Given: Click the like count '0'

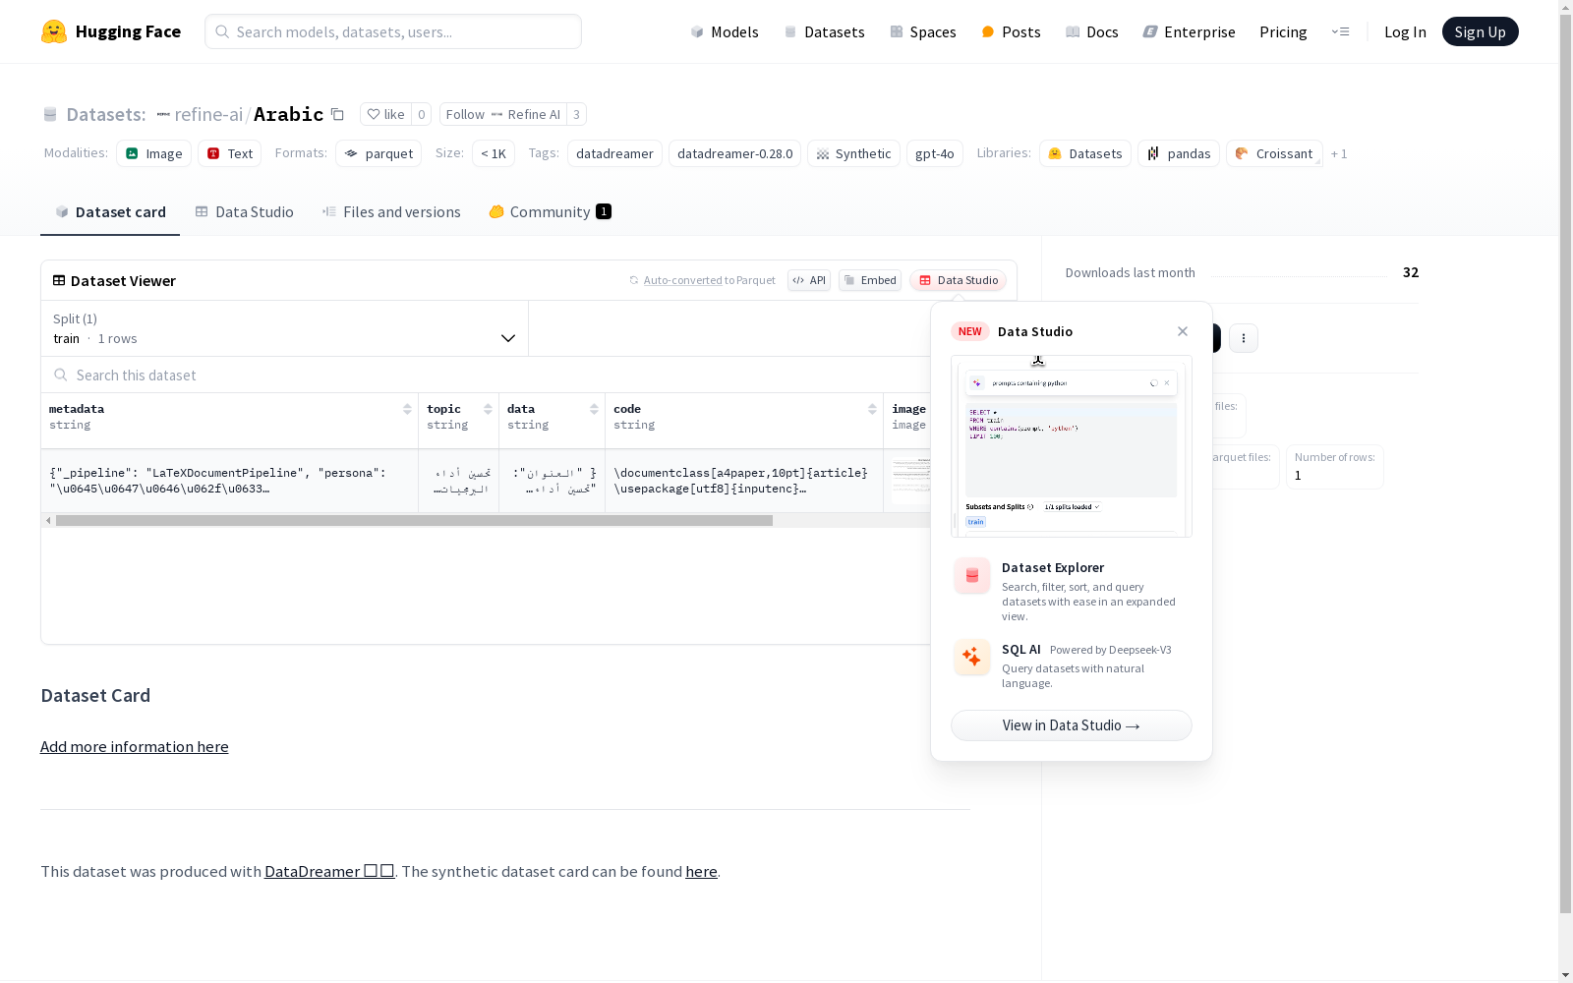Looking at the screenshot, I should tap(422, 114).
